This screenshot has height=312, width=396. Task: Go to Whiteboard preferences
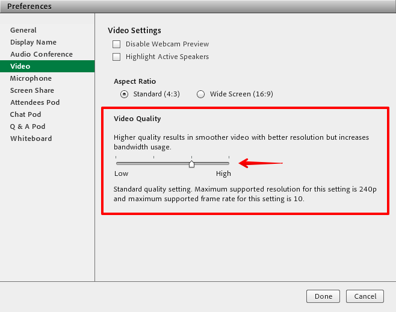[x=31, y=139]
